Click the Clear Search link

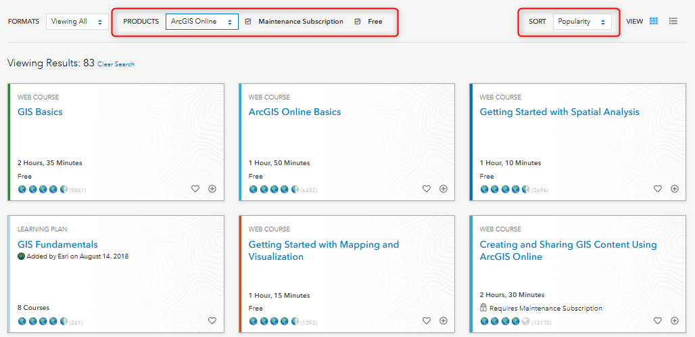[116, 64]
